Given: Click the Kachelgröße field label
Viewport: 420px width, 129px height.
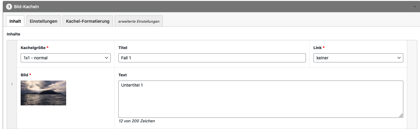Looking at the screenshot, I should [x=33, y=48].
